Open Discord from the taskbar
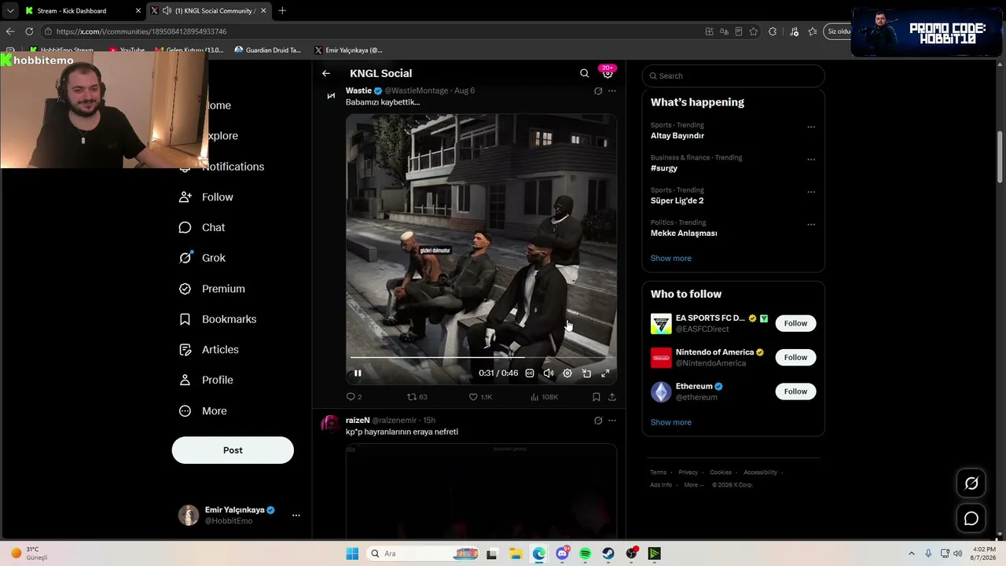 pos(562,554)
